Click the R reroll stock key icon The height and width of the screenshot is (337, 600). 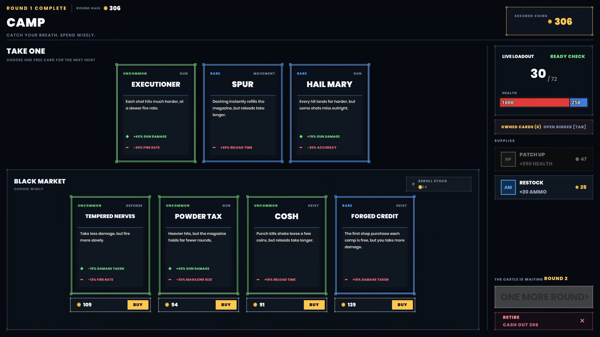click(x=413, y=184)
